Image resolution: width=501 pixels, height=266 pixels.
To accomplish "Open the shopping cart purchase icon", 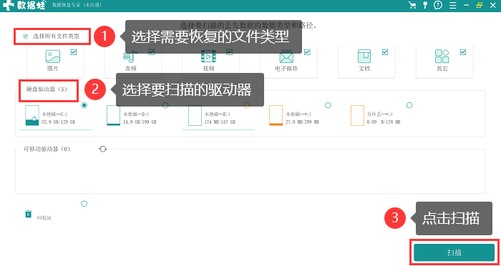I will coord(412,5).
